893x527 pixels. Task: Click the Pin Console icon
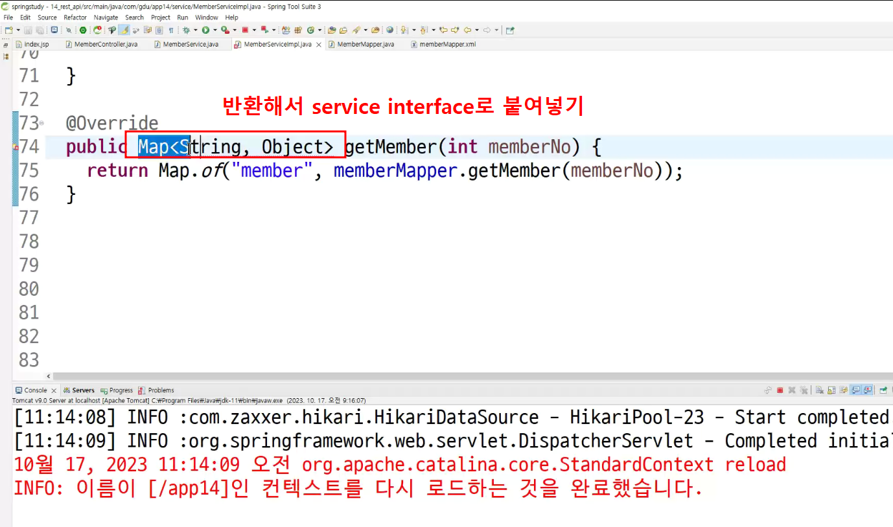click(x=883, y=390)
